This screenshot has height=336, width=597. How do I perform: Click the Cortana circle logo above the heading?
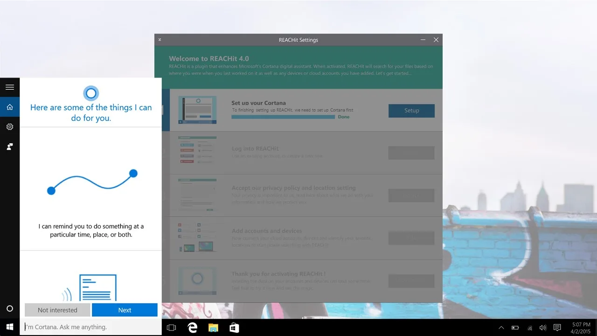[91, 93]
